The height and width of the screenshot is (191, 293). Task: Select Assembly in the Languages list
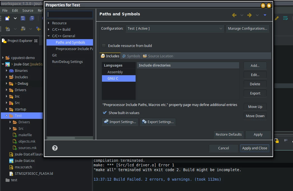pos(119,72)
